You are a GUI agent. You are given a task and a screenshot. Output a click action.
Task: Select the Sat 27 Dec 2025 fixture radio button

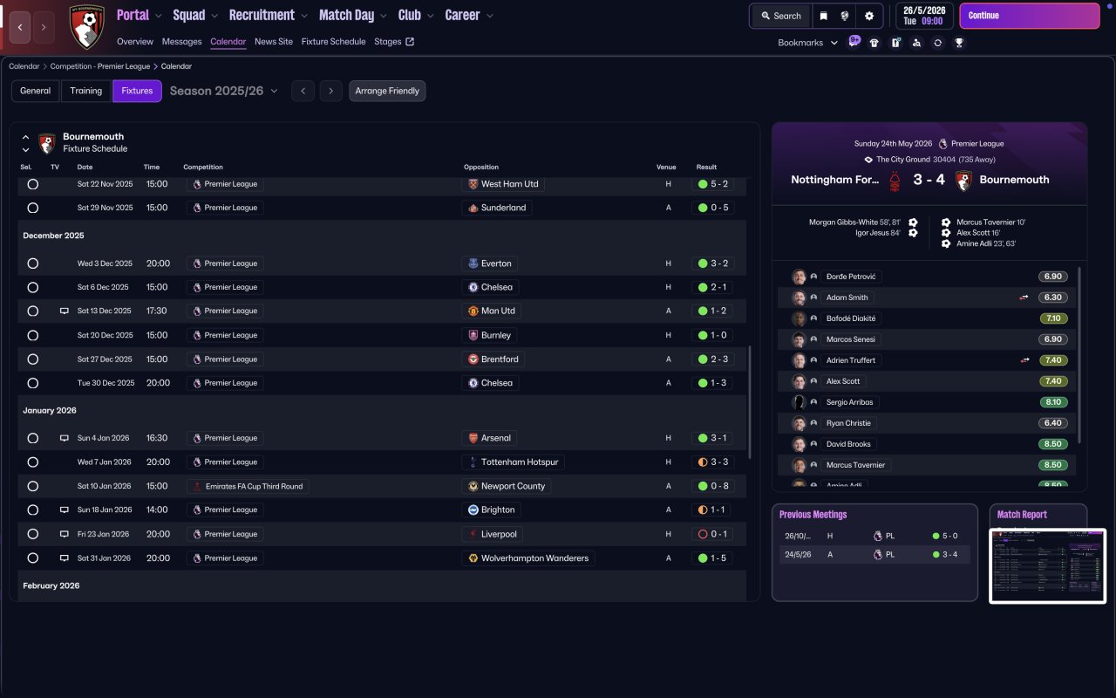coord(33,359)
